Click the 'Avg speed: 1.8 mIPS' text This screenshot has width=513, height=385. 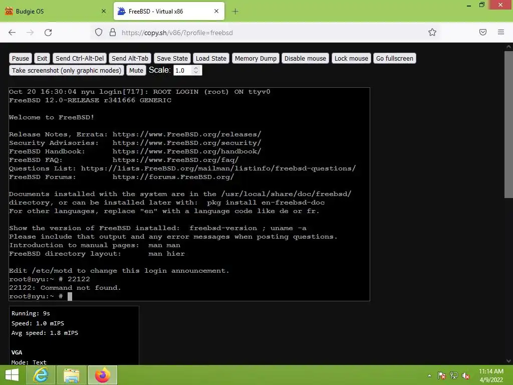click(x=45, y=333)
